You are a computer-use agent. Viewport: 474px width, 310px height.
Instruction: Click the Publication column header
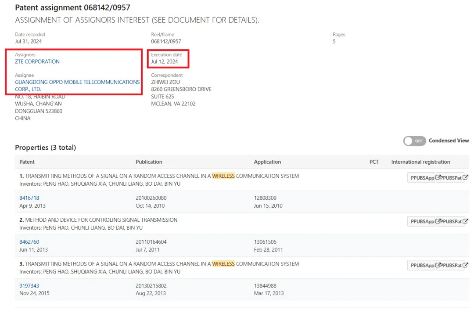coord(149,162)
